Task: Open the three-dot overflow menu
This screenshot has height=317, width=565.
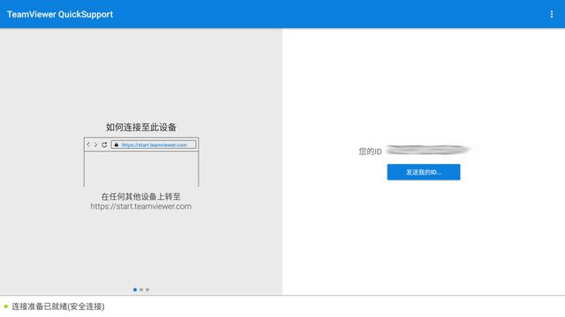Action: [x=551, y=14]
